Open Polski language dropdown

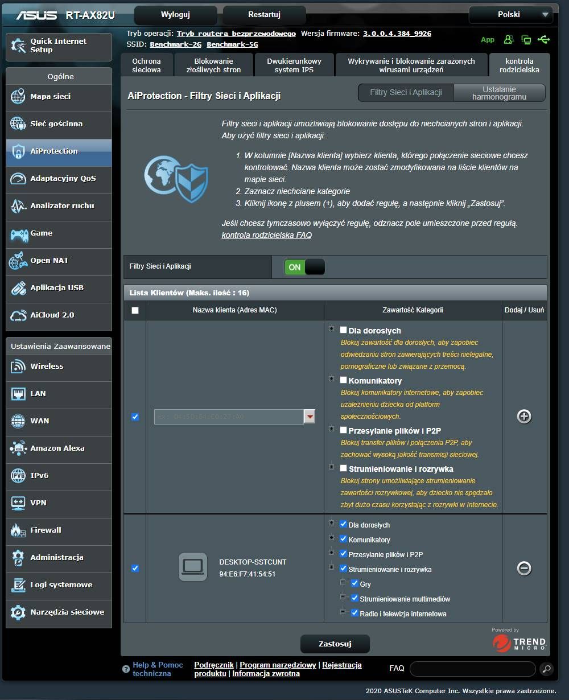click(x=510, y=15)
